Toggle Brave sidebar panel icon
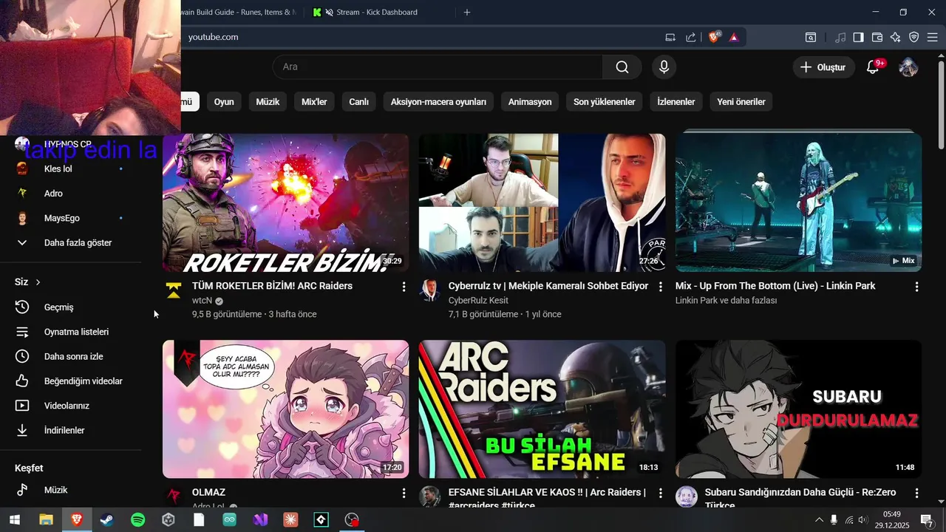Viewport: 946px width, 532px height. (858, 37)
